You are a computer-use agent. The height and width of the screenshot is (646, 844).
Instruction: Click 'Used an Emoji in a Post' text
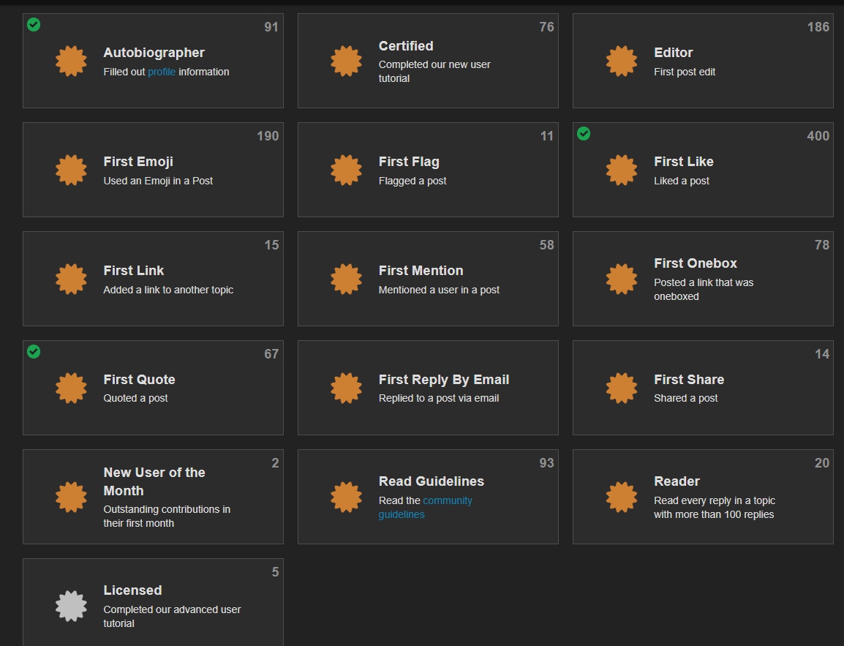[x=158, y=181]
